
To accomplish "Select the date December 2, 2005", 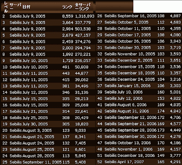I will (x=135, y=60).
